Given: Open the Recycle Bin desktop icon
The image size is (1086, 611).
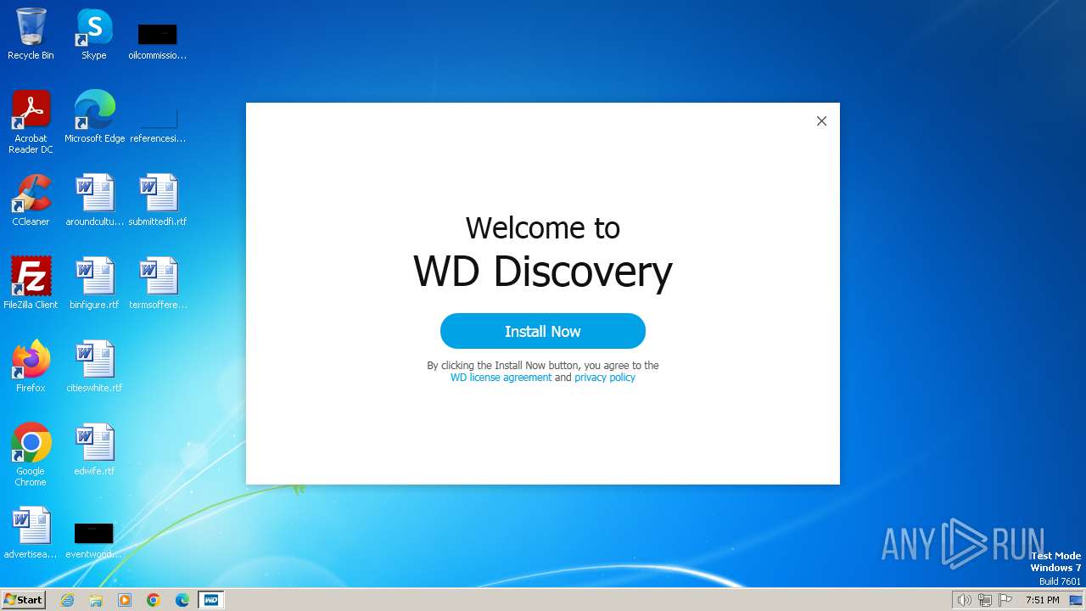Looking at the screenshot, I should point(31,34).
